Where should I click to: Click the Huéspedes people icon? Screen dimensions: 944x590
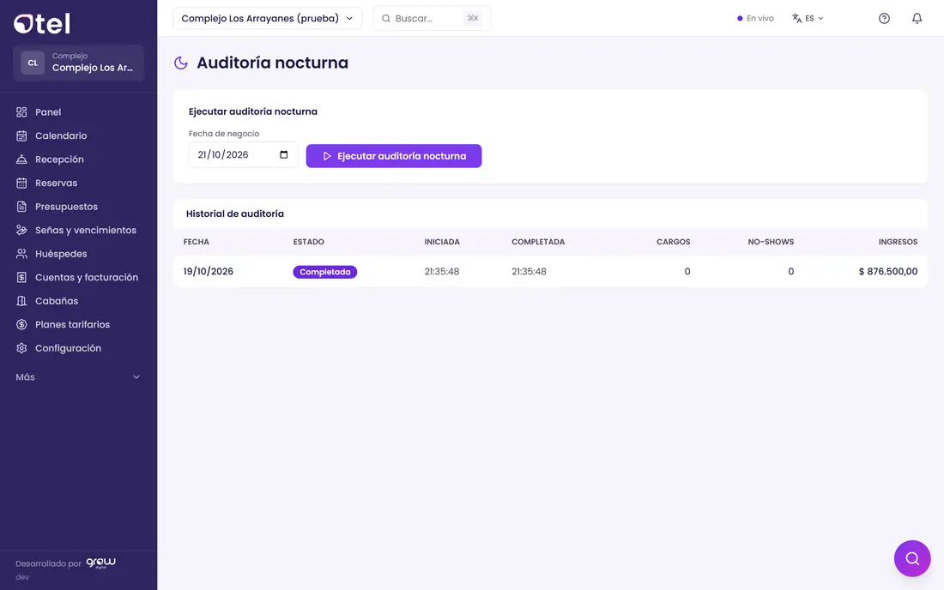click(x=21, y=254)
